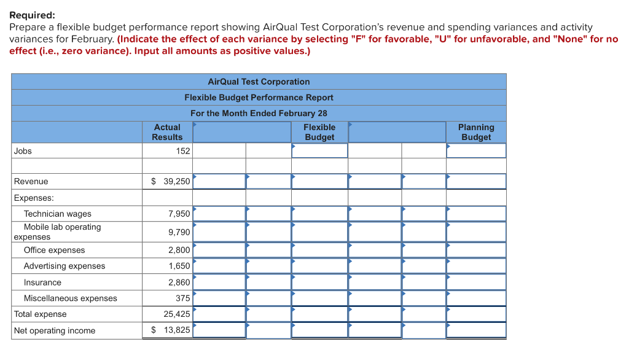
Task: Open the variance header dropdown after Actual Results
Action: point(242,132)
